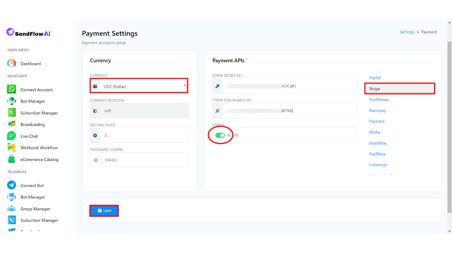This screenshot has width=452, height=254.
Task: Open Connect Account menu item
Action: tap(37, 90)
